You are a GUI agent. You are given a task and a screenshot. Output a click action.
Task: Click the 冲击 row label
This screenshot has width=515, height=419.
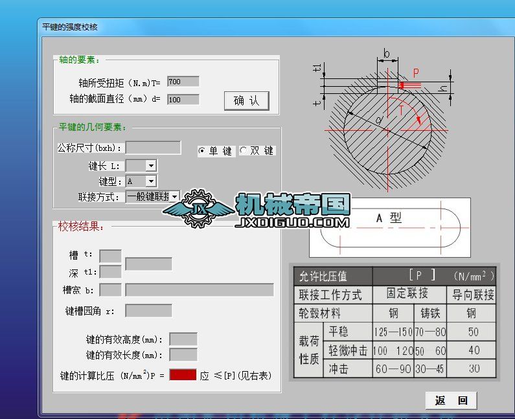pyautogui.click(x=348, y=368)
